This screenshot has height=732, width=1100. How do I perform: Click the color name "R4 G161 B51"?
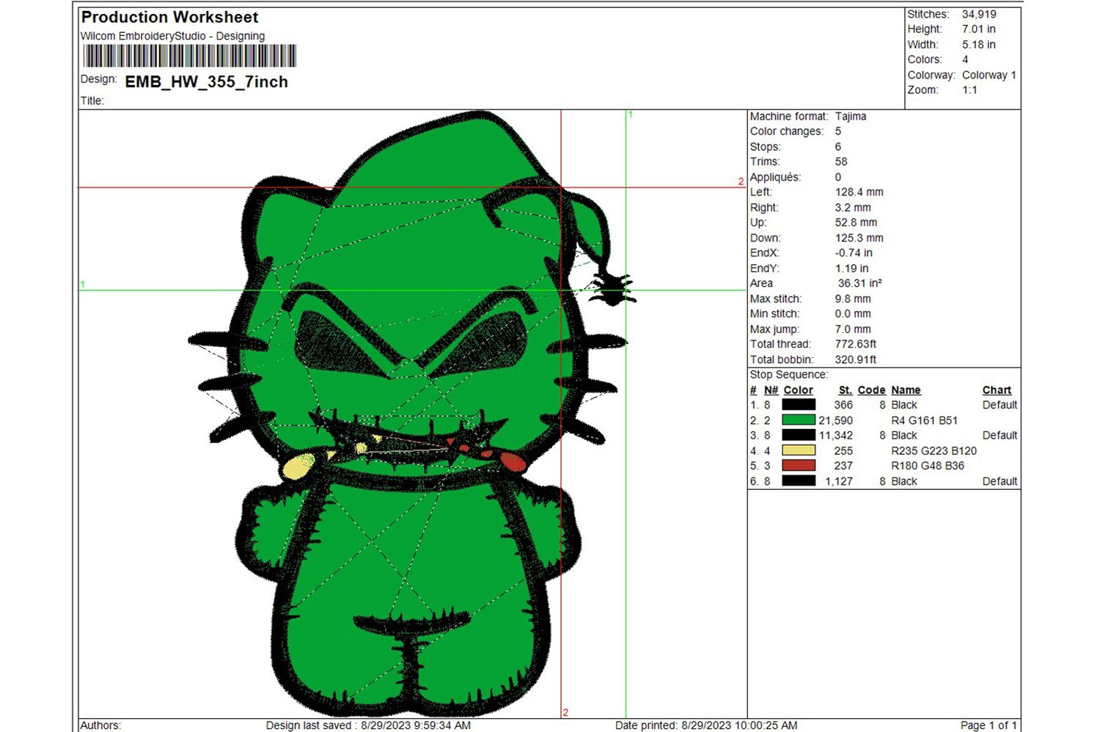pyautogui.click(x=924, y=420)
